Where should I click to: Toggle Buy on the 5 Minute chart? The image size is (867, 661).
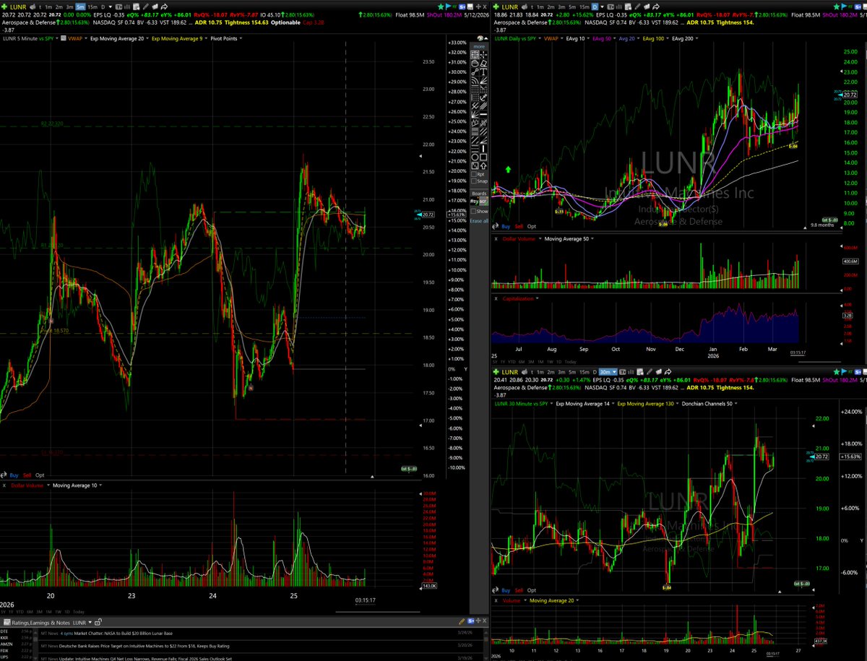tap(14, 475)
